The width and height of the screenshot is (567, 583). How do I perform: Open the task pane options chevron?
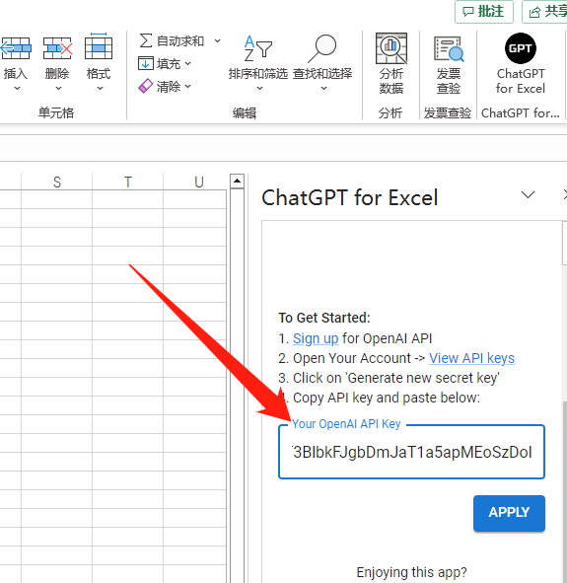click(528, 195)
